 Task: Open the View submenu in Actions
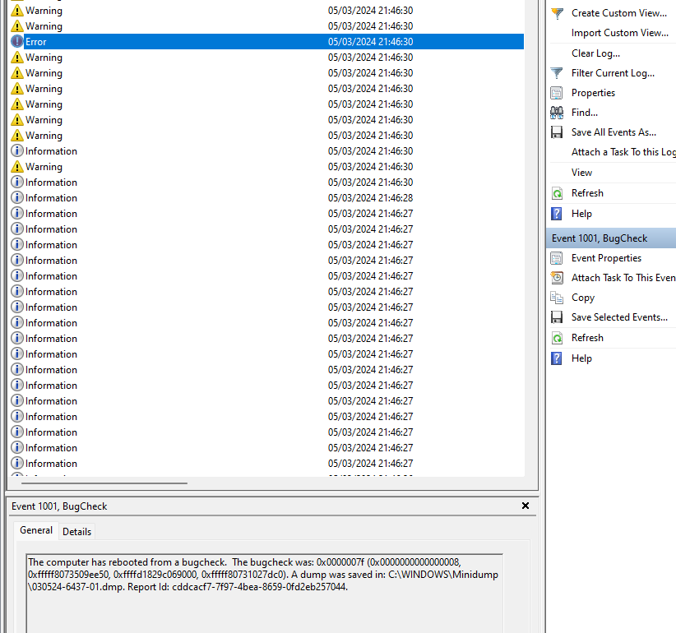[x=581, y=173]
